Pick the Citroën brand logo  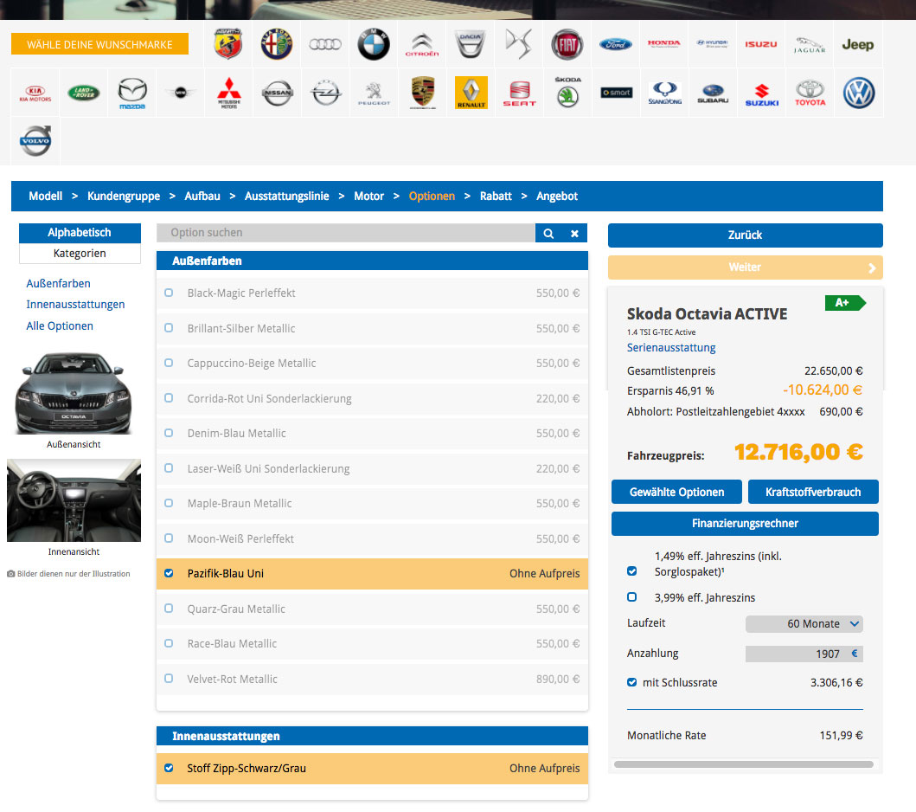422,44
